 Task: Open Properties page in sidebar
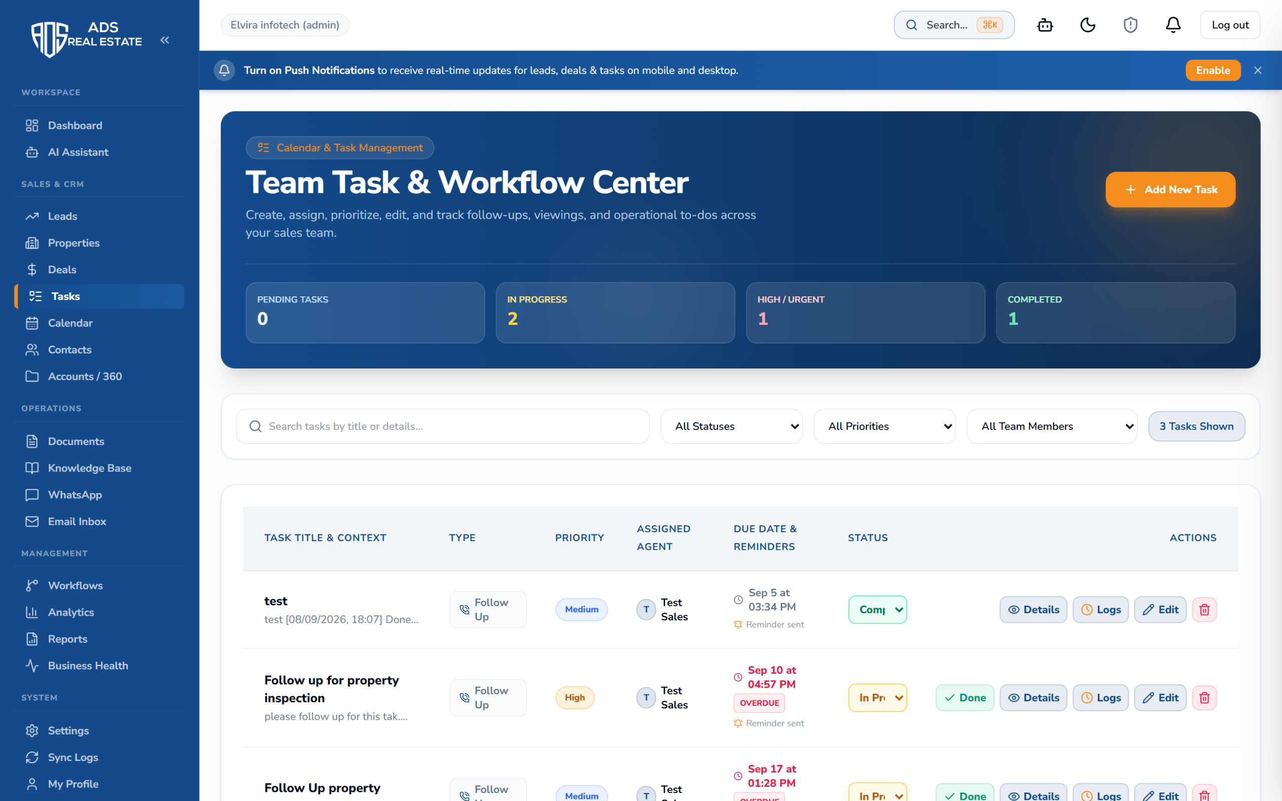[100, 243]
